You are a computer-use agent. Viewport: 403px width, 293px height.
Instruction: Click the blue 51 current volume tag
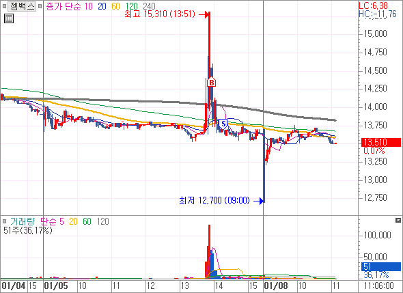click(381, 266)
